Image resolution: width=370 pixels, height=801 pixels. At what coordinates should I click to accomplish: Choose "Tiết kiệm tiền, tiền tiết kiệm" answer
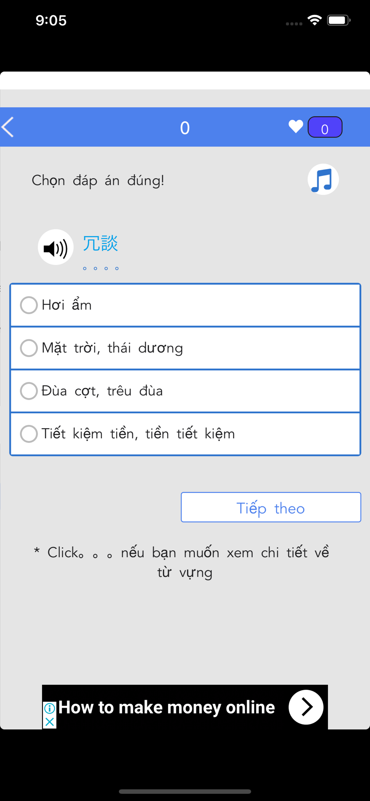pos(185,434)
